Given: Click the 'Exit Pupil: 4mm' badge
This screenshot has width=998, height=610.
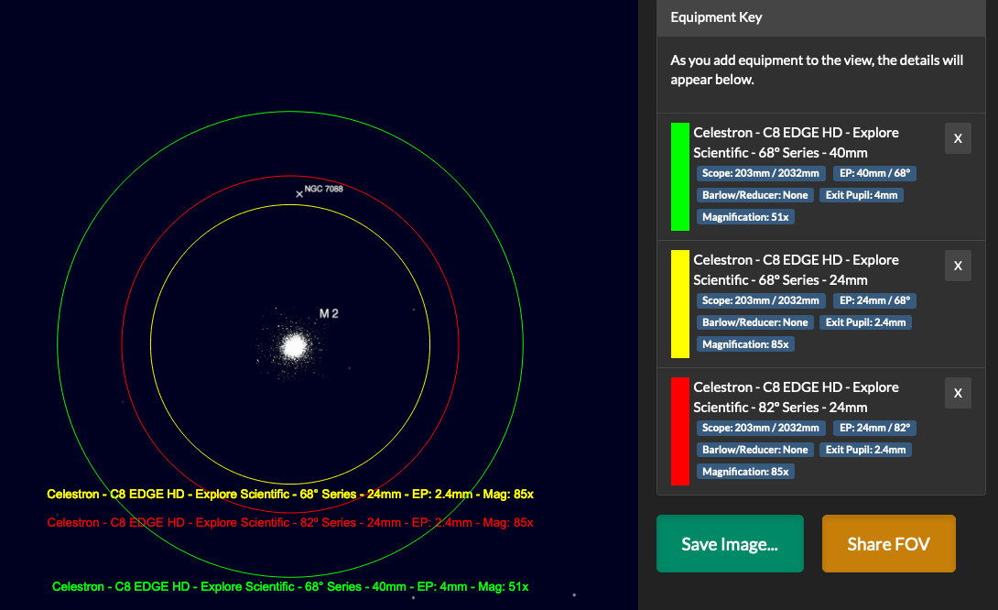Looking at the screenshot, I should tap(862, 195).
